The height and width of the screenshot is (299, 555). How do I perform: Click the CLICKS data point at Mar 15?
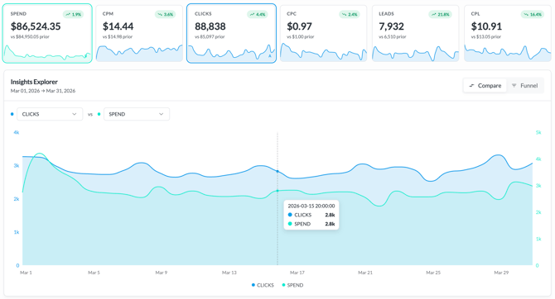(277, 171)
